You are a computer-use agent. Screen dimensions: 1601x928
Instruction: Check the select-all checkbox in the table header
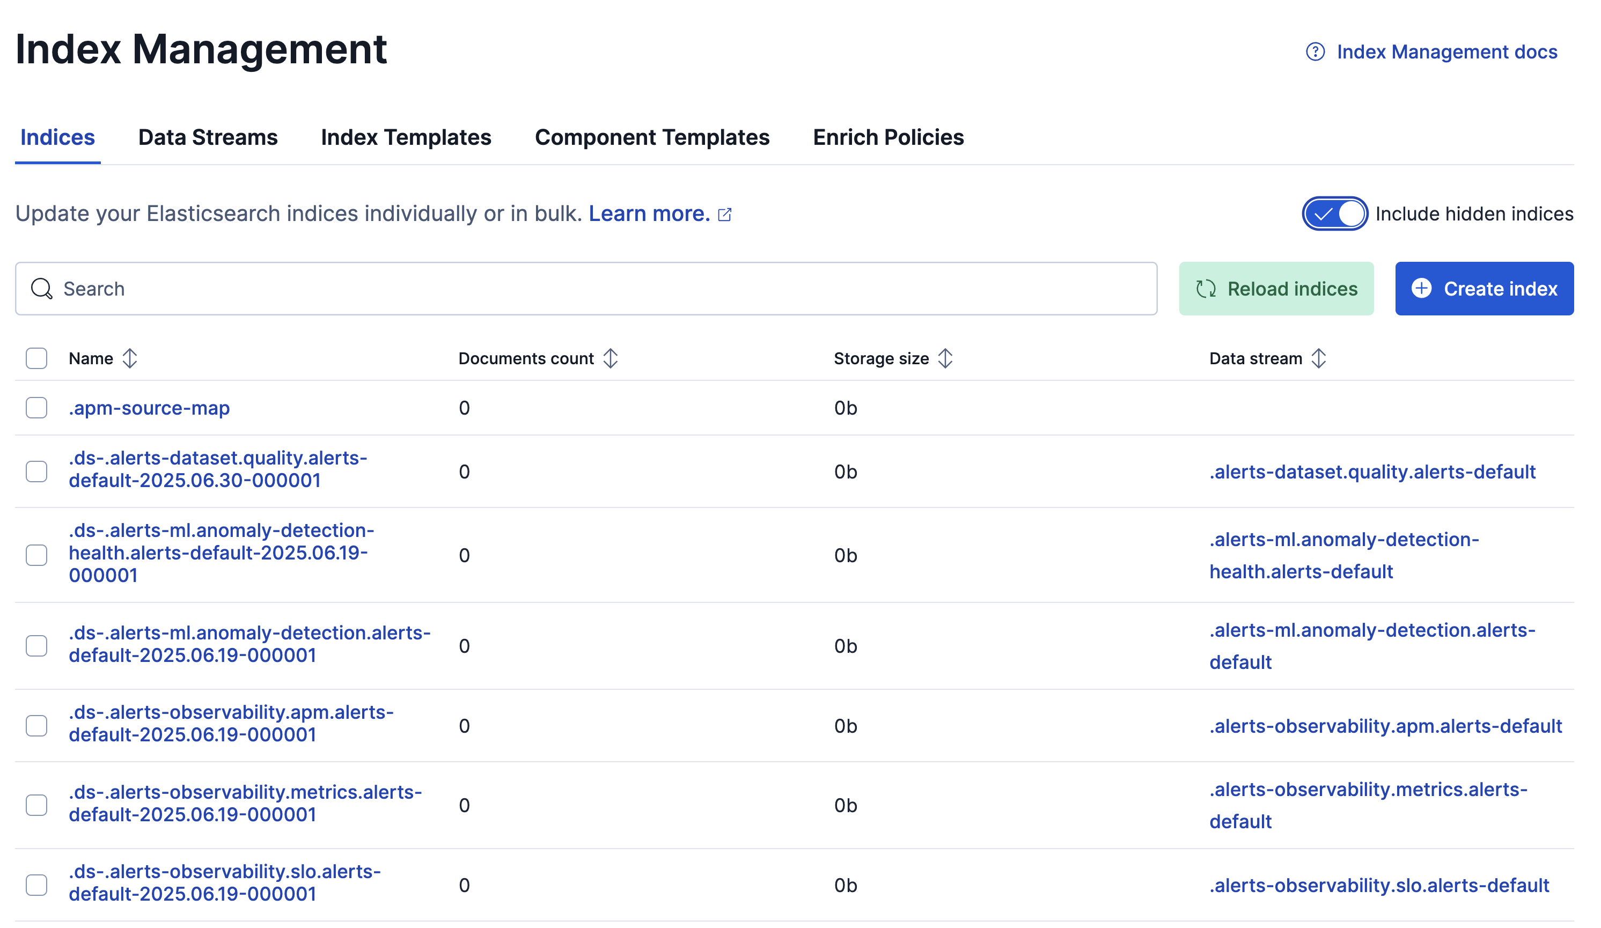click(x=37, y=359)
